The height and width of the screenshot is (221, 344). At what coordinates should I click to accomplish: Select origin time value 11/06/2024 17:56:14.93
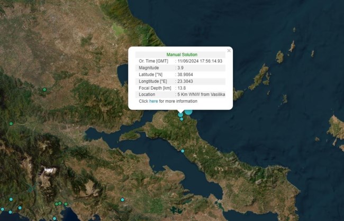pyautogui.click(x=200, y=61)
